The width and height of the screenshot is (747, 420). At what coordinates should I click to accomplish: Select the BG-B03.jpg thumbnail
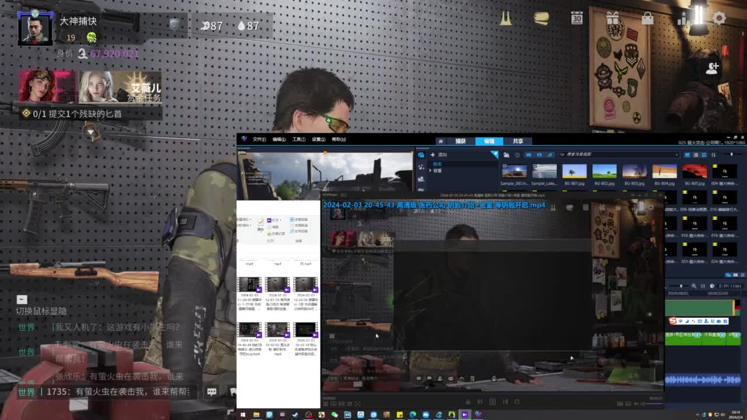coord(634,171)
